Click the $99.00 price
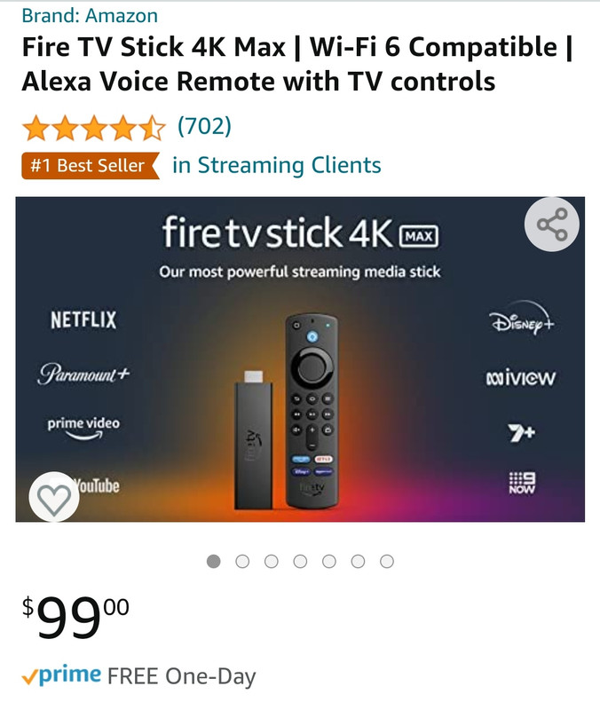 pyautogui.click(x=75, y=617)
